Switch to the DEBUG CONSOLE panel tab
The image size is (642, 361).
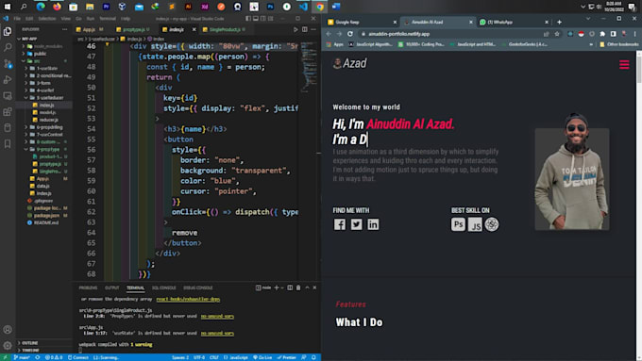(197, 287)
